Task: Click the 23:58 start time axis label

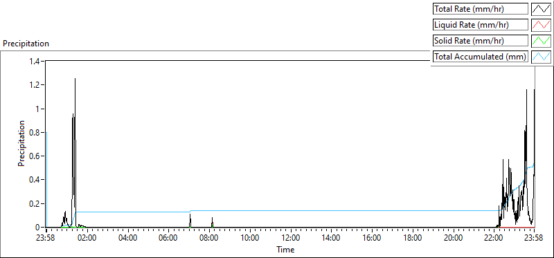Action: point(46,237)
